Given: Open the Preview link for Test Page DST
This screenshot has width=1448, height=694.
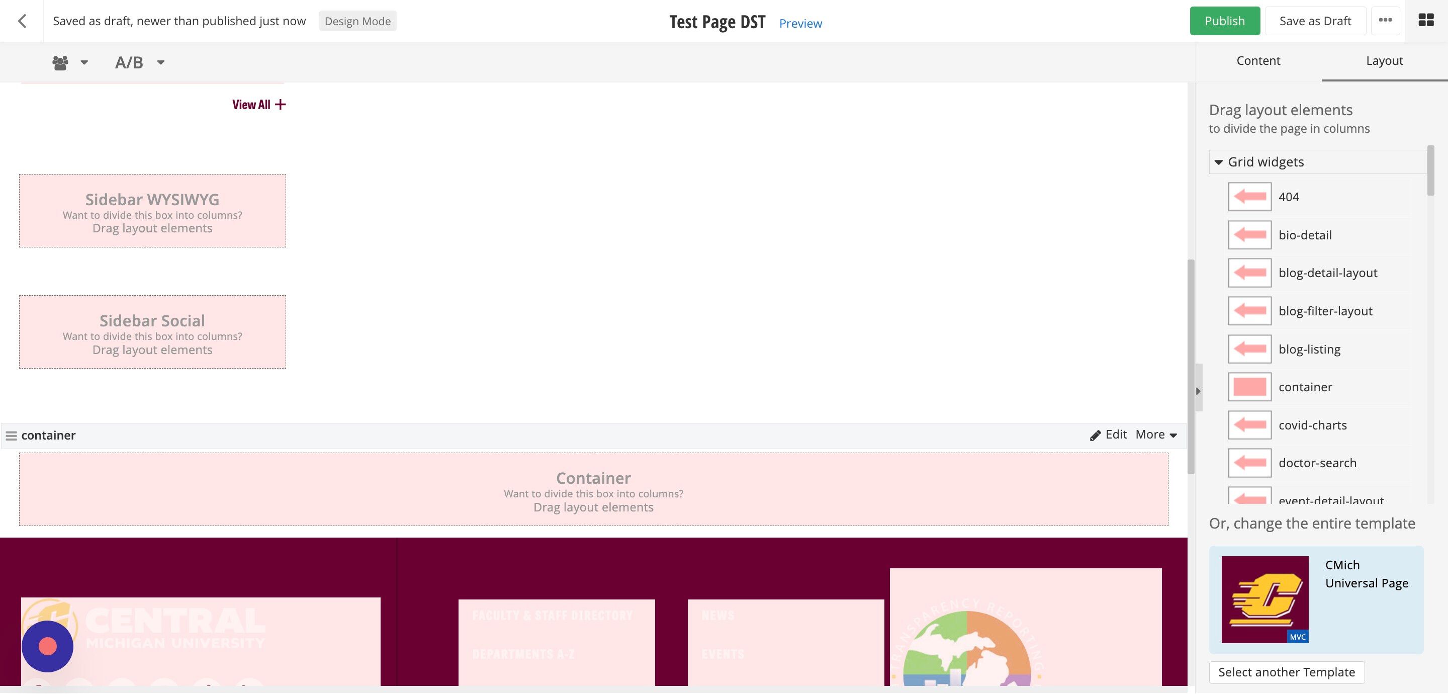Looking at the screenshot, I should pos(800,23).
